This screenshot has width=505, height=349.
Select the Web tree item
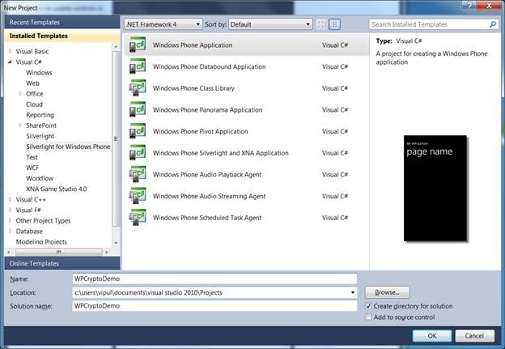pos(32,83)
